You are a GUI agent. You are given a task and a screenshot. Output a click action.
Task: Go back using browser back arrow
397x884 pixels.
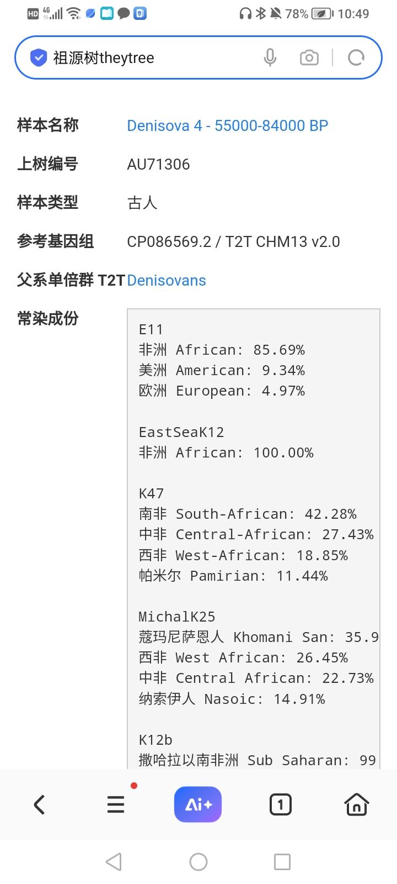39,804
